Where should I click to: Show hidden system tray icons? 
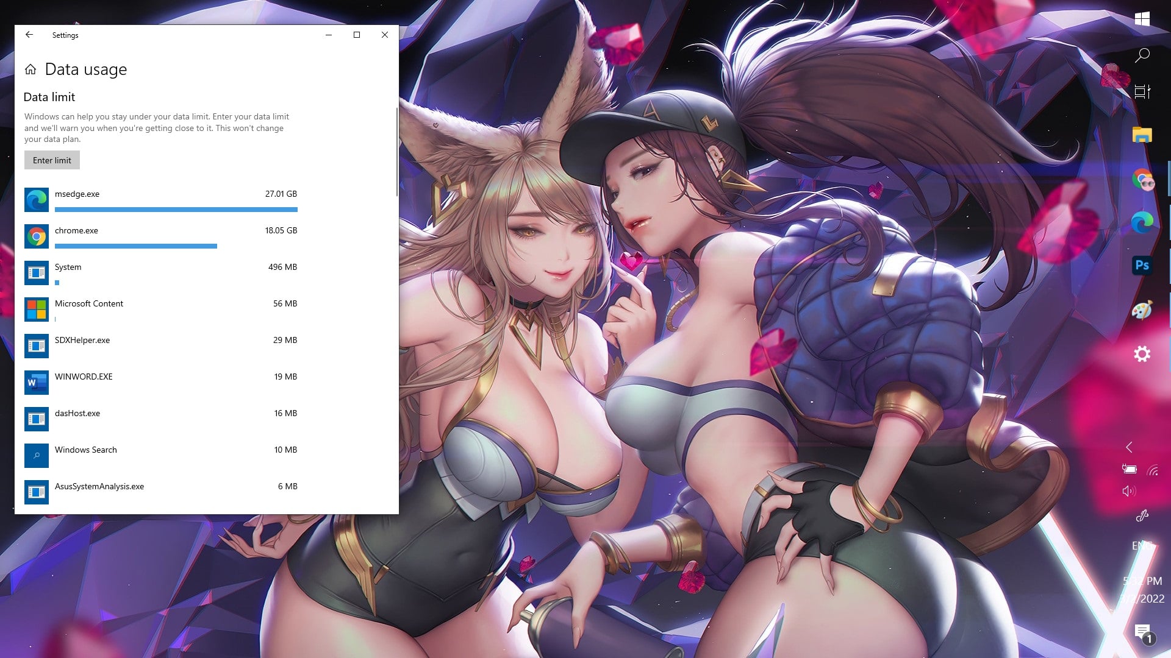pyautogui.click(x=1129, y=447)
